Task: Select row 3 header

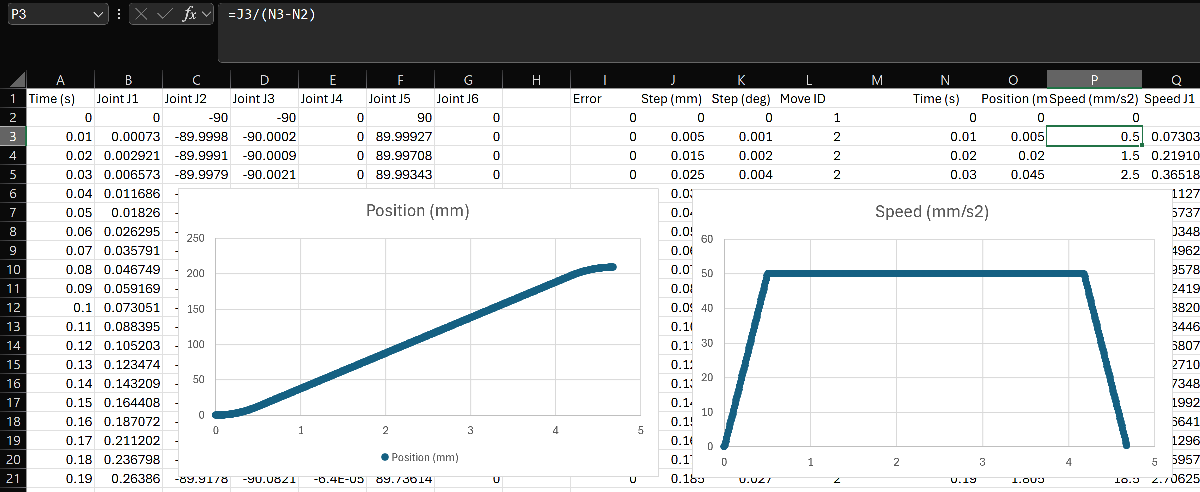Action: 13,137
